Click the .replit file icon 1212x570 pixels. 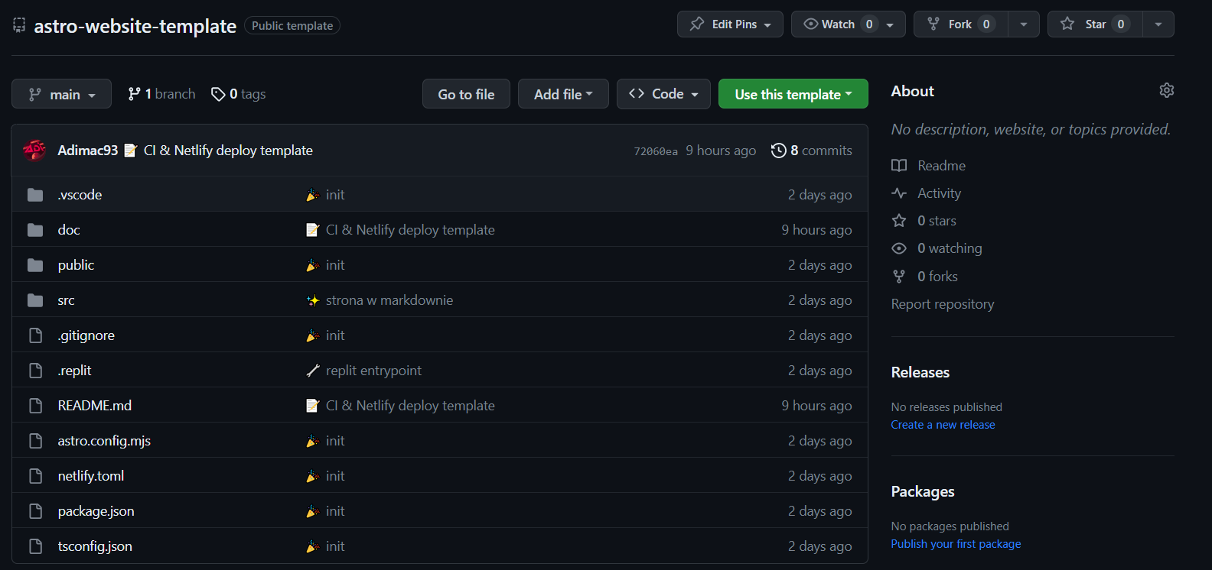click(x=35, y=371)
